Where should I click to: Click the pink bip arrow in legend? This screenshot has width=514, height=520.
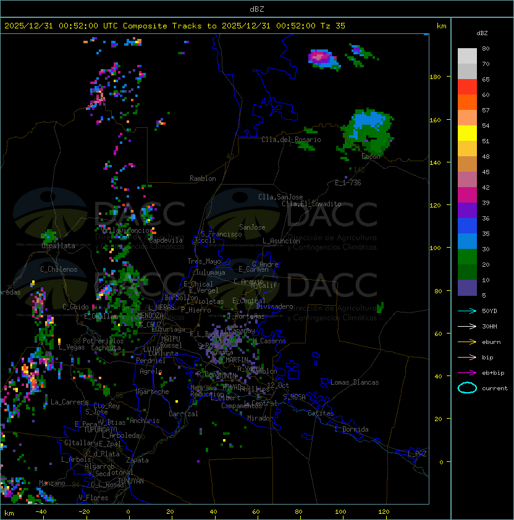coord(467,357)
